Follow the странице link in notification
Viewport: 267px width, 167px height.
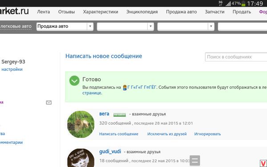click(92, 93)
